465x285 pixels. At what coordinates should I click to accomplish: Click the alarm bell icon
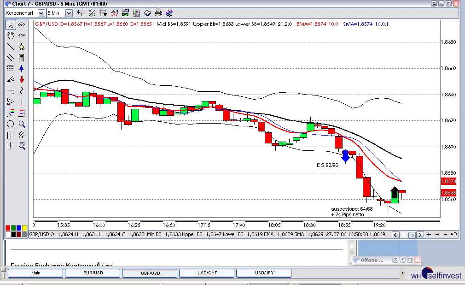pos(22,47)
